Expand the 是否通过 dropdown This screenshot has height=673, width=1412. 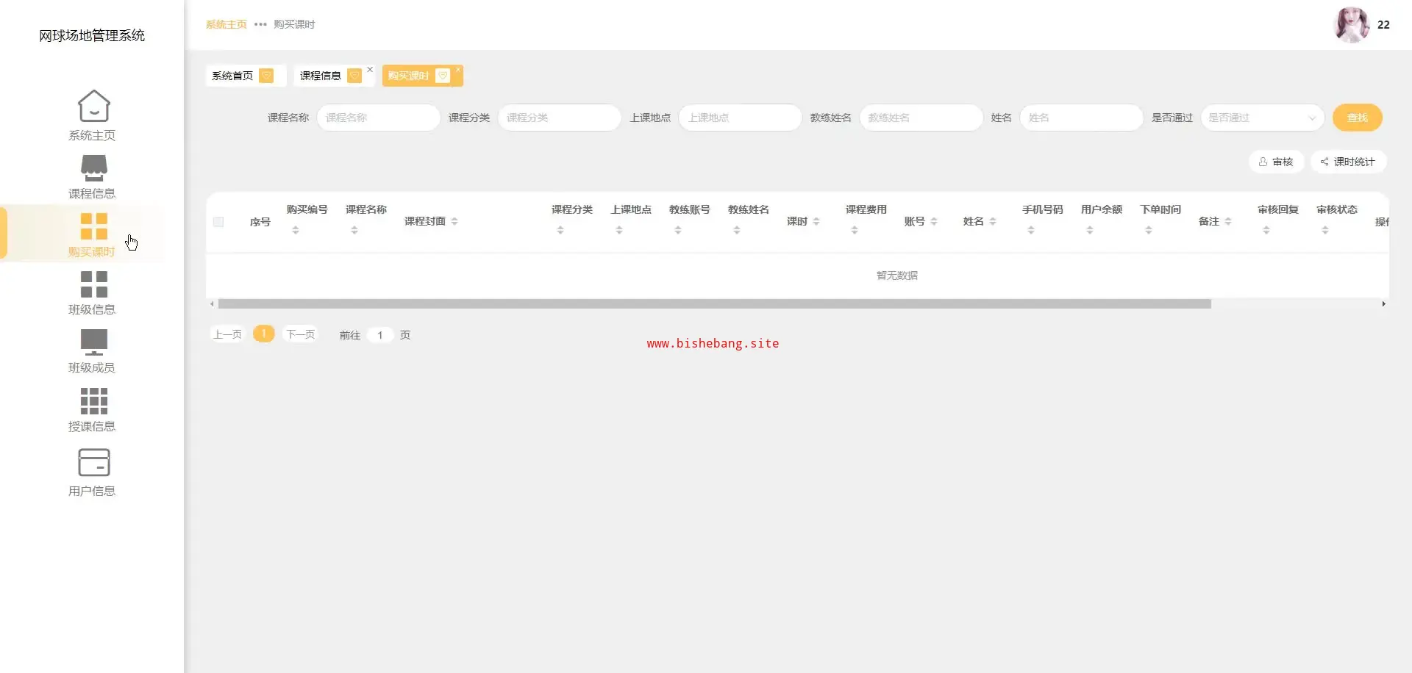pyautogui.click(x=1262, y=118)
